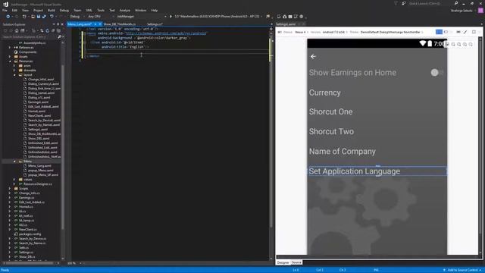The height and width of the screenshot is (273, 485).
Task: Click the Solution Explorer search magnifier icon
Action: 59,37
